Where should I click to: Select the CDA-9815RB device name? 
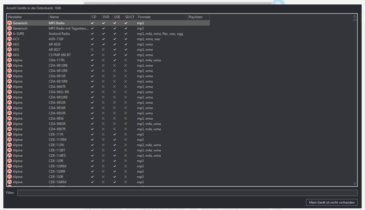coord(58,82)
